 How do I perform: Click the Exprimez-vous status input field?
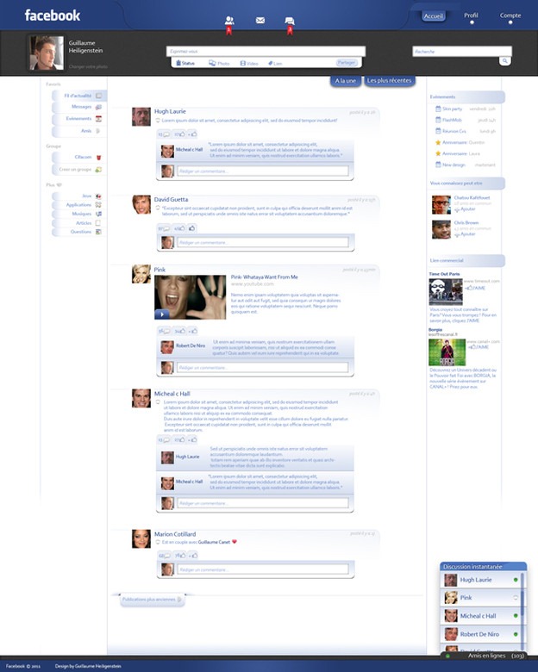point(266,52)
